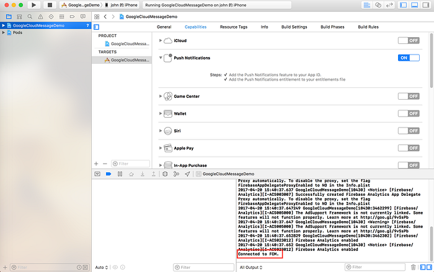Open the project navigator folder icon
This screenshot has width=434, height=272.
point(9,17)
